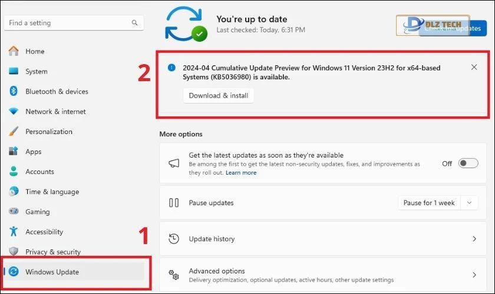The height and width of the screenshot is (294, 495).
Task: Open the Apps settings section
Action: [x=34, y=152]
